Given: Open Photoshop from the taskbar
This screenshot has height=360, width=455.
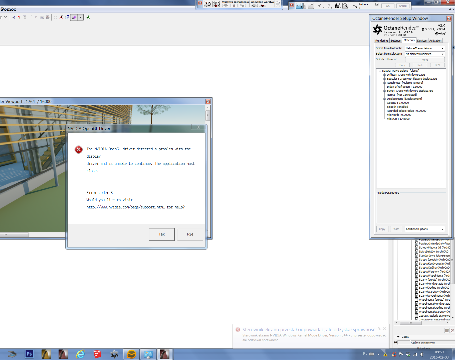Looking at the screenshot, I should 29,354.
